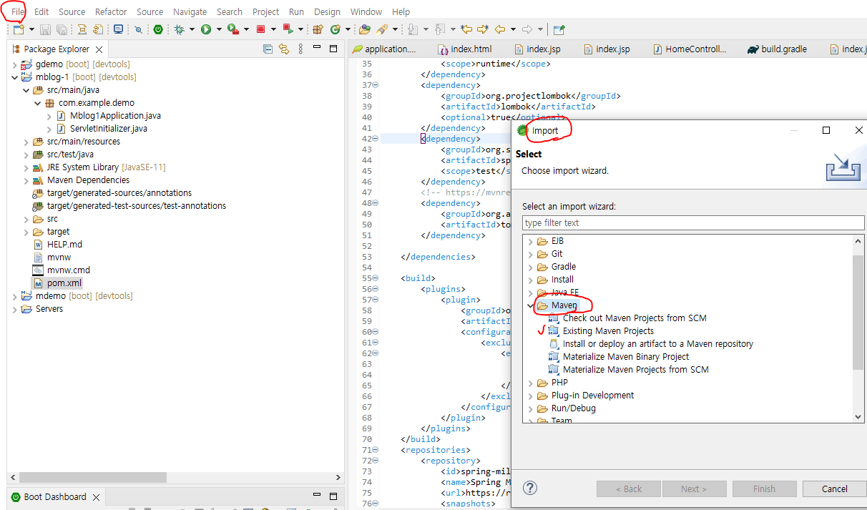
Task: Collapse code fold at line 42
Action: 376,139
